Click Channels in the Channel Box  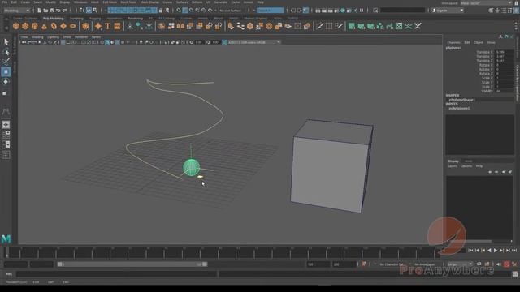tap(453, 43)
